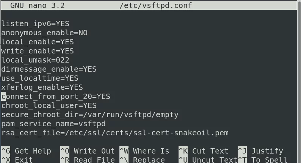The image size is (301, 163).
Task: Click the ^W Where Is shortcut
Action: click(x=144, y=151)
